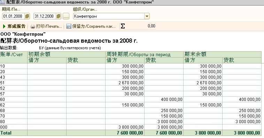The height and width of the screenshot is (138, 264).
Task: Select account row 57
Action: click(x=131, y=94)
